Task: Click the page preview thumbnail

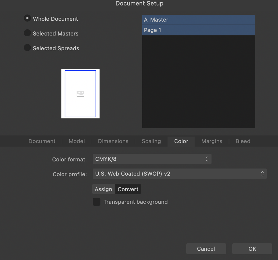Action: 80,94
